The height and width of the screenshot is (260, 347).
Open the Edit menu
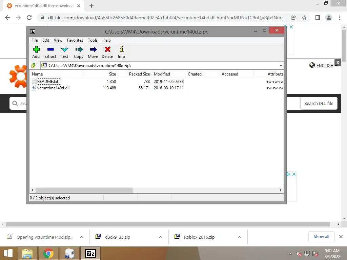[x=46, y=40]
